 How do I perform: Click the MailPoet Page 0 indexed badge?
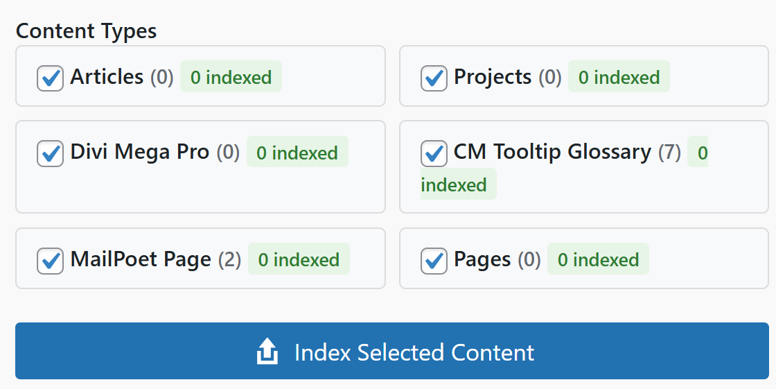tap(299, 260)
